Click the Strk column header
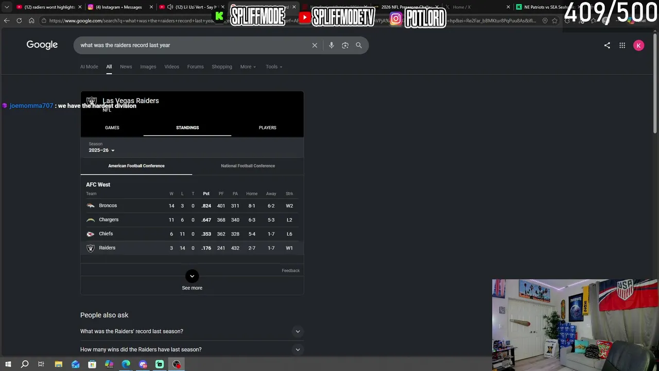This screenshot has height=371, width=659. pos(289,194)
